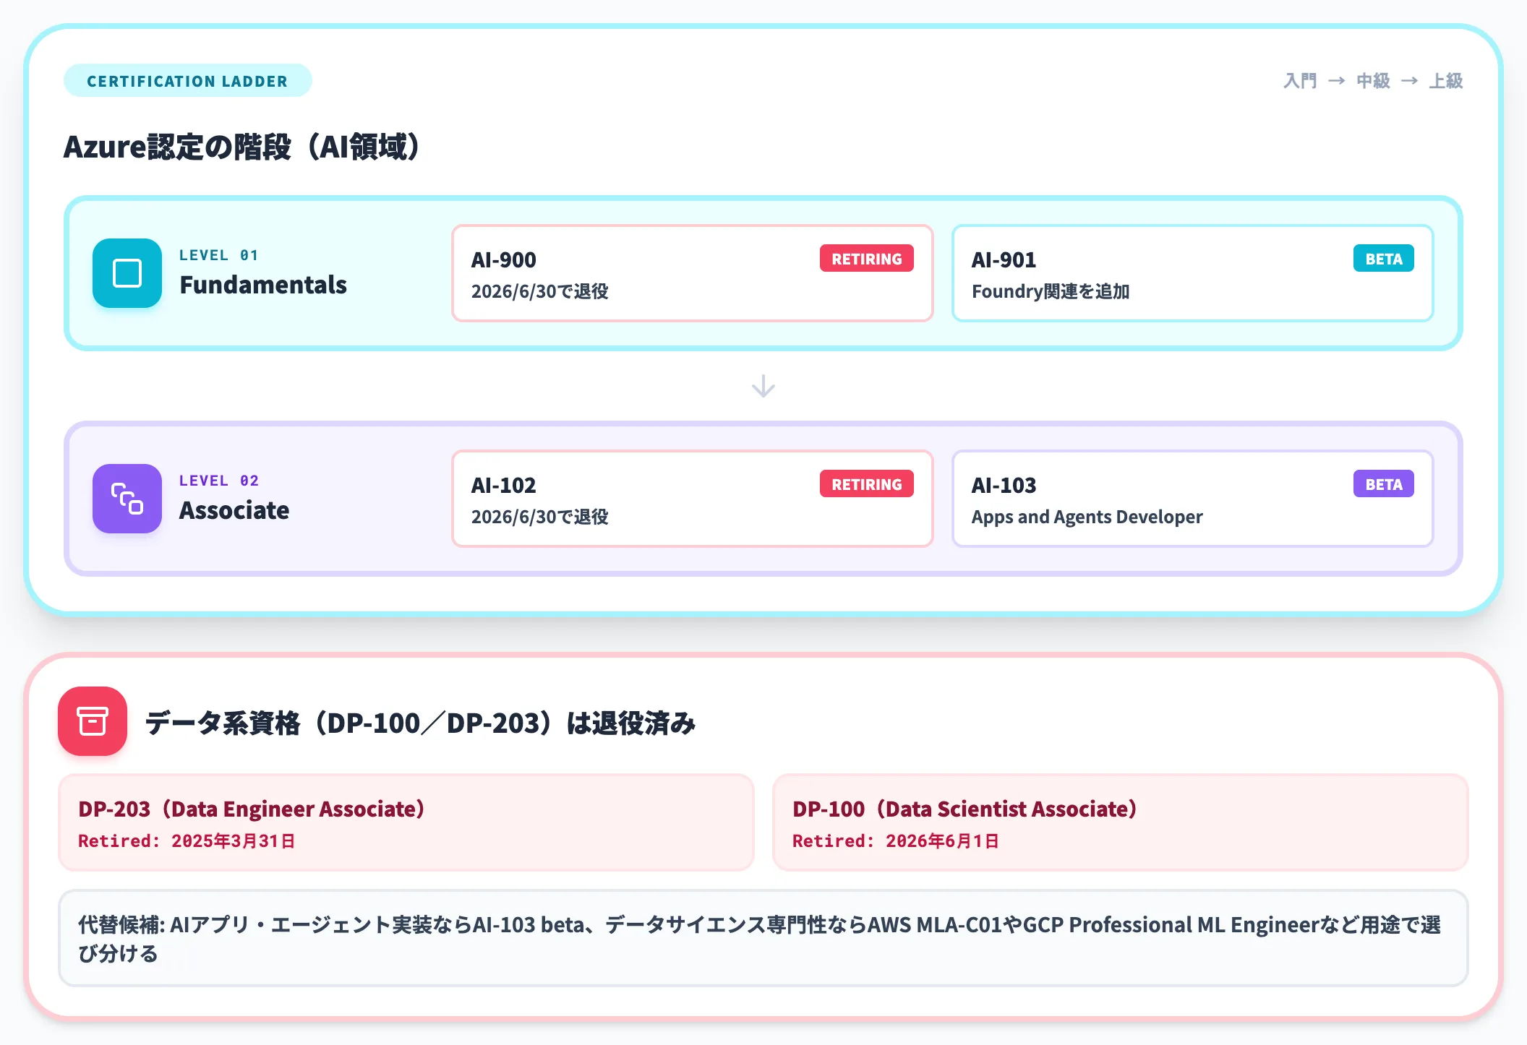
Task: Click the 入門 → 中級 → 上級 progression text
Action: pos(1373,81)
